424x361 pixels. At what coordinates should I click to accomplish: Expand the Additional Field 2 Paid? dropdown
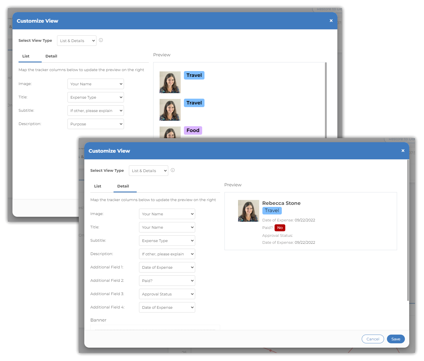pyautogui.click(x=167, y=281)
